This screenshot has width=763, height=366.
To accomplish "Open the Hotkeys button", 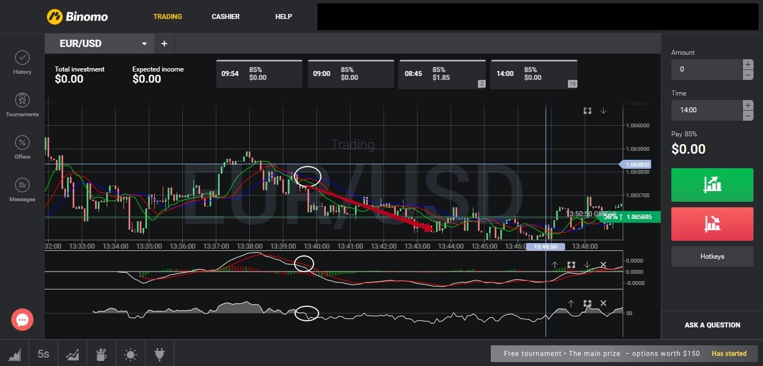I will pyautogui.click(x=712, y=256).
